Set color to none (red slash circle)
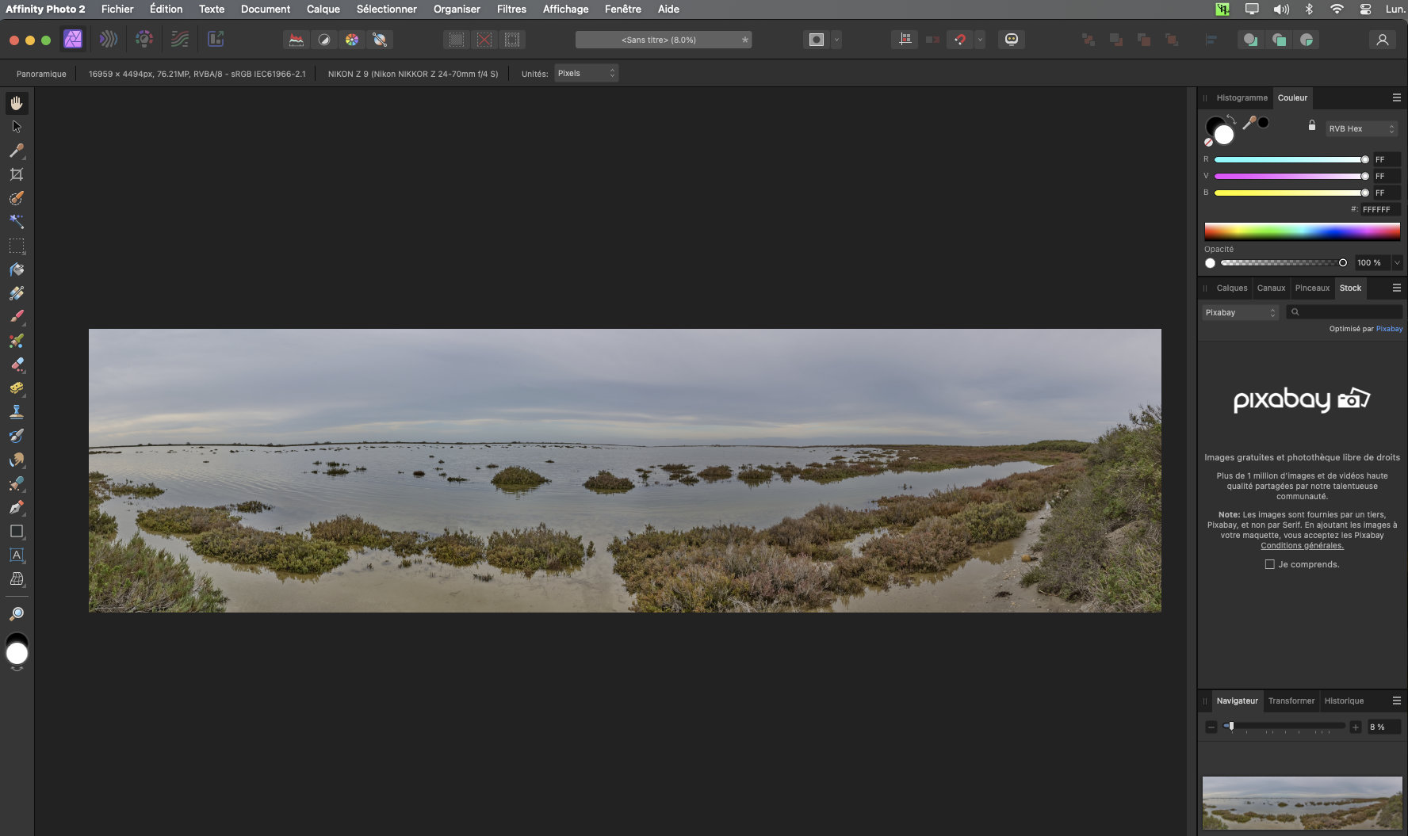Viewport: 1408px width, 836px height. [x=1208, y=143]
